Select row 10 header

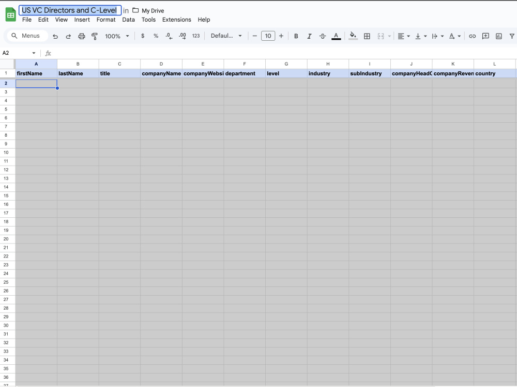6,152
